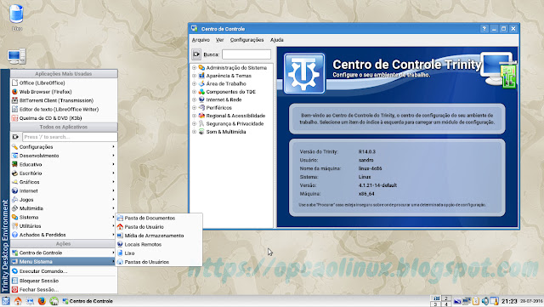Switch to virtual desktop 3
Viewport: 544px width, 307px height.
click(436, 304)
